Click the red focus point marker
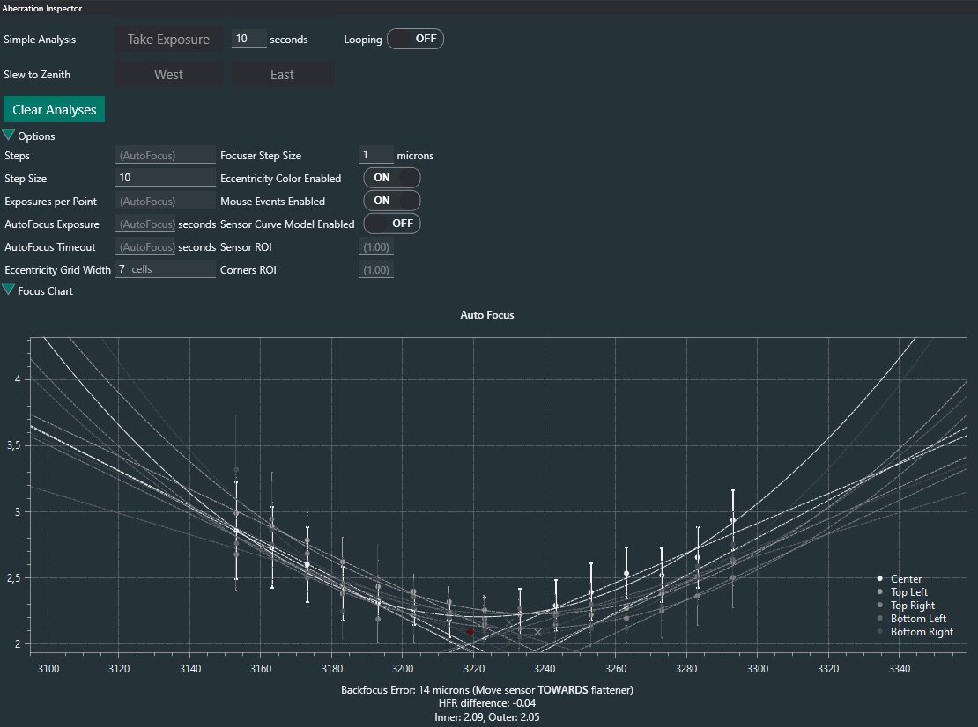978x727 pixels. (x=470, y=632)
